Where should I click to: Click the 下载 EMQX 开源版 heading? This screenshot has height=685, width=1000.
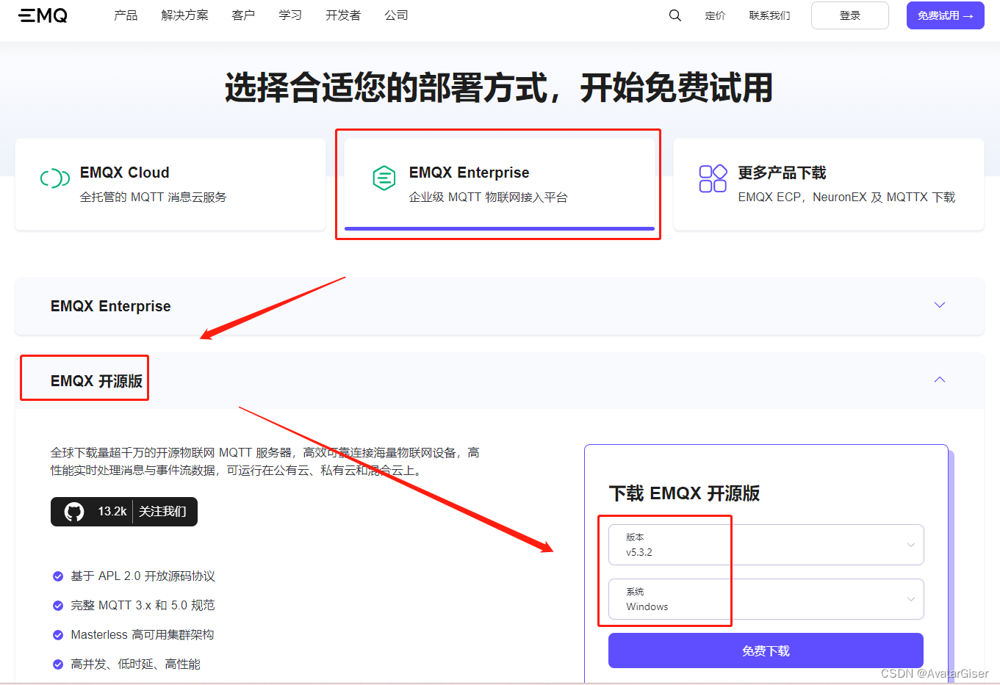pyautogui.click(x=684, y=493)
